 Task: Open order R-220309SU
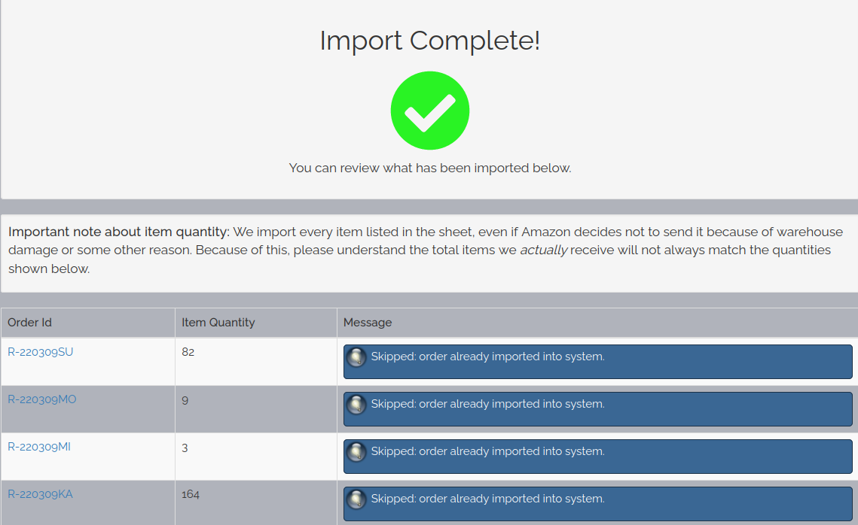[41, 352]
